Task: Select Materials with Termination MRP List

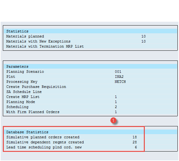Action: tap(45, 46)
